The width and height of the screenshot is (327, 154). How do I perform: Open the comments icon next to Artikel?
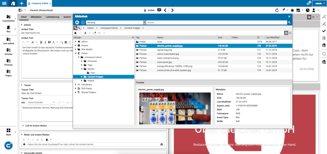[x=159, y=10]
